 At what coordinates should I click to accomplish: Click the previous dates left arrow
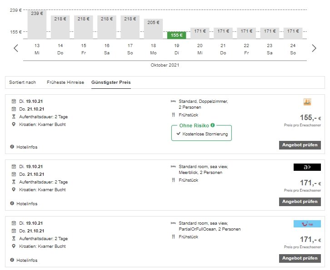click(x=16, y=48)
